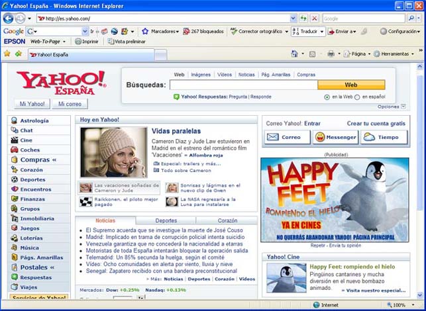Open the Música sidebar icon

pyautogui.click(x=14, y=247)
